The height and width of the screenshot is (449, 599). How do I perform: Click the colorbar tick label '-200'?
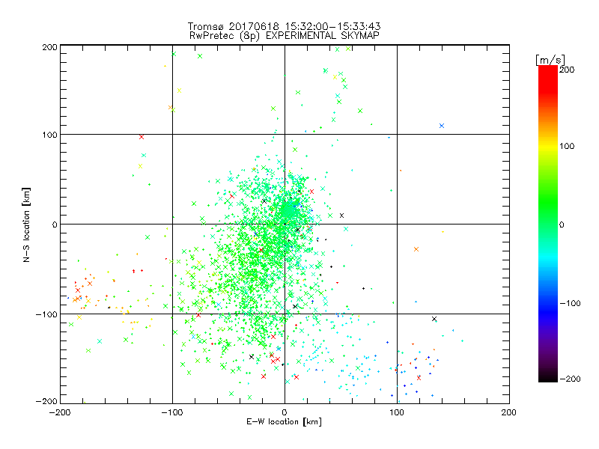point(571,379)
